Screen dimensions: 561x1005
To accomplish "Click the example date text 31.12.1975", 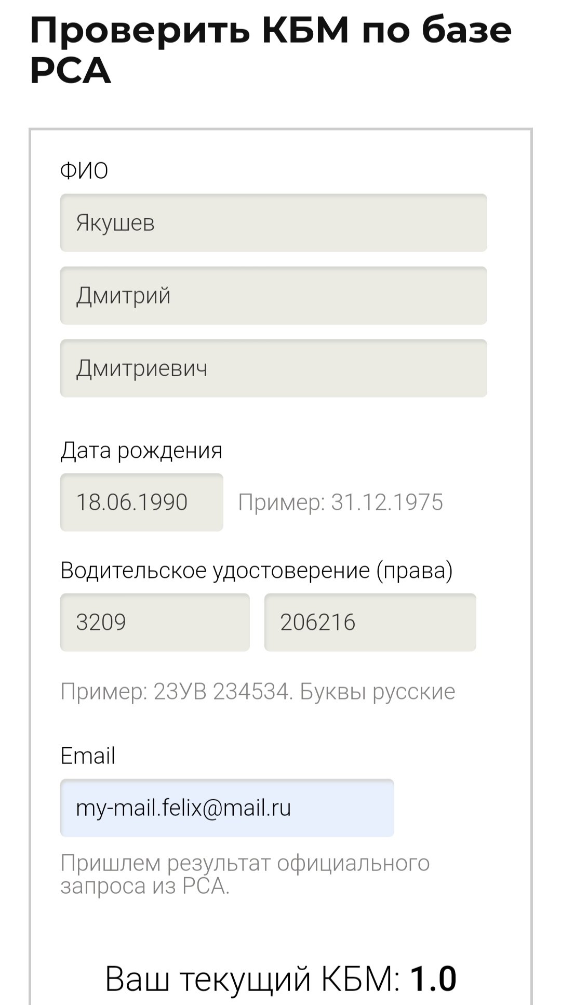I will (387, 502).
